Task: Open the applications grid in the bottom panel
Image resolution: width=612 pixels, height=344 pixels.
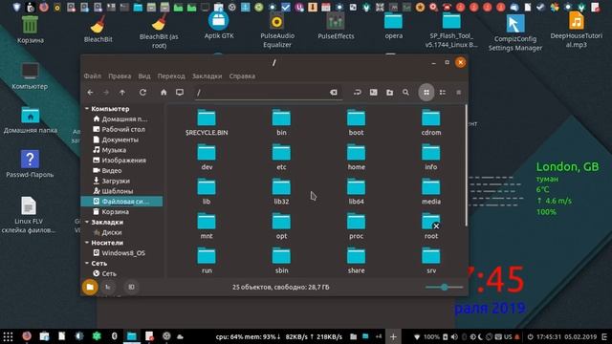Action: [x=8, y=336]
